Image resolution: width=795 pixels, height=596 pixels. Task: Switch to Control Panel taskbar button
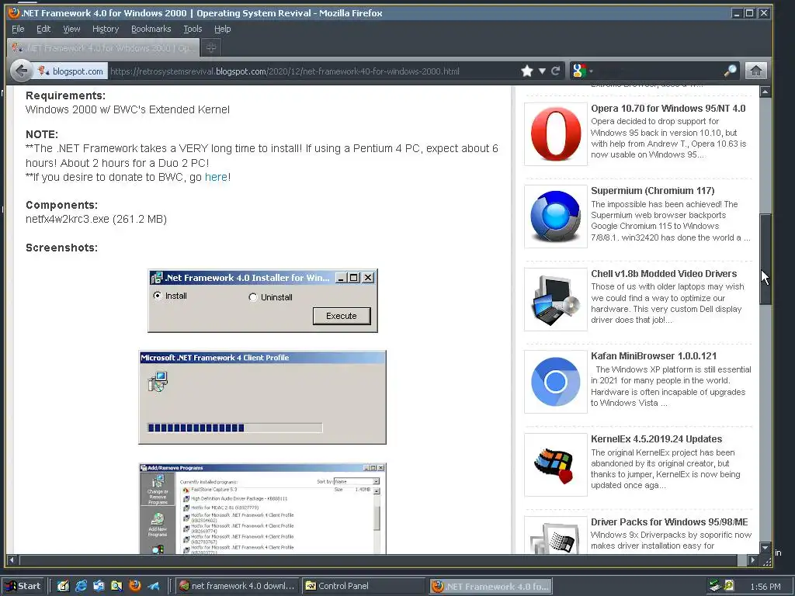363,586
